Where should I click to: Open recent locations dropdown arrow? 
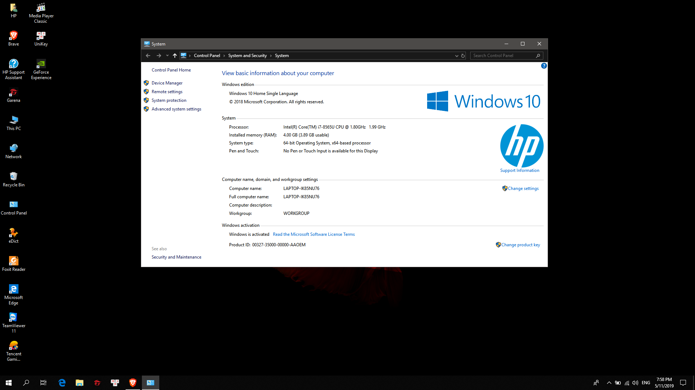click(x=167, y=56)
